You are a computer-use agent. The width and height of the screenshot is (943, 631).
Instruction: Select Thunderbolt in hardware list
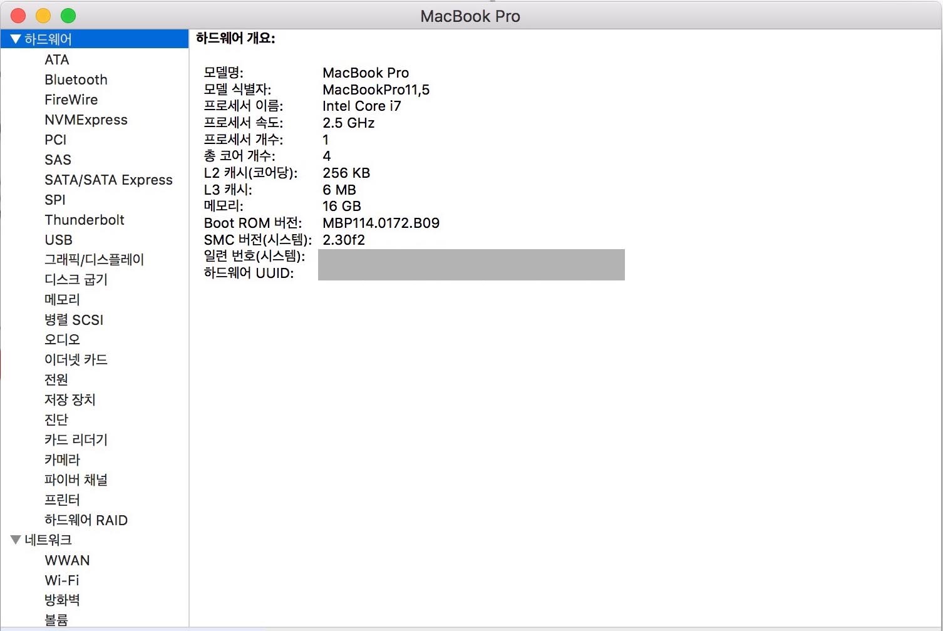point(85,220)
